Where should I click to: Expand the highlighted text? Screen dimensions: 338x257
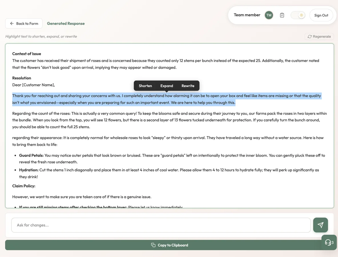click(167, 86)
